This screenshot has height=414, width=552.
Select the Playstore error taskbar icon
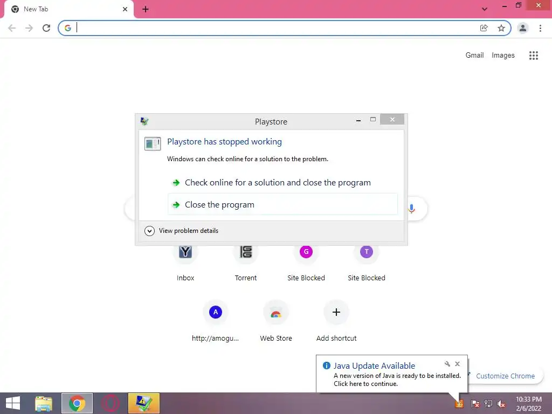click(143, 403)
